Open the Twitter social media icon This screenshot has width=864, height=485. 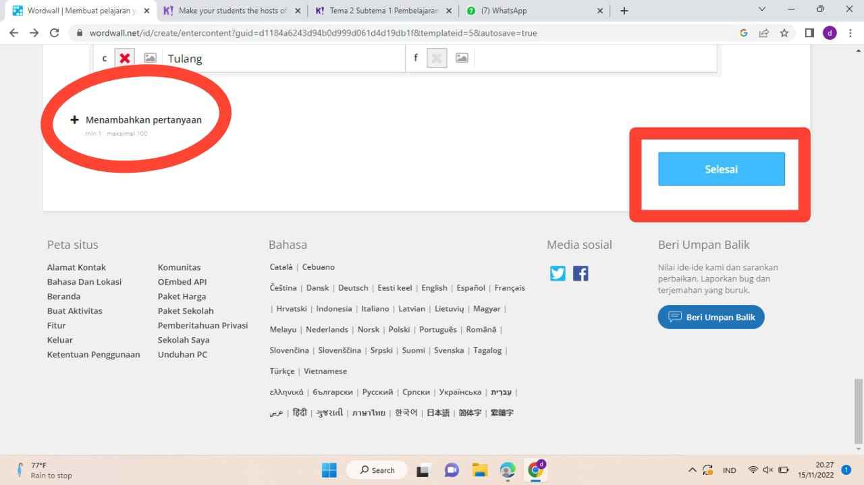(x=558, y=273)
